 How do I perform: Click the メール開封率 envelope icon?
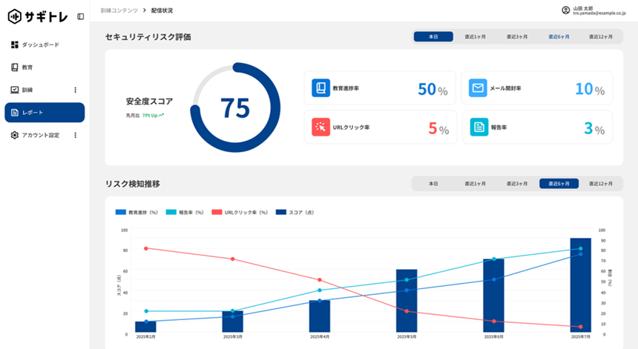(478, 88)
